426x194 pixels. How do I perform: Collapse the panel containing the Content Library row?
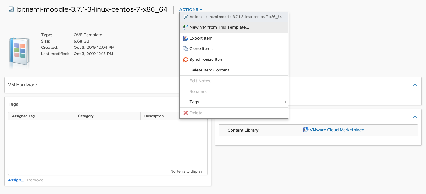click(415, 117)
